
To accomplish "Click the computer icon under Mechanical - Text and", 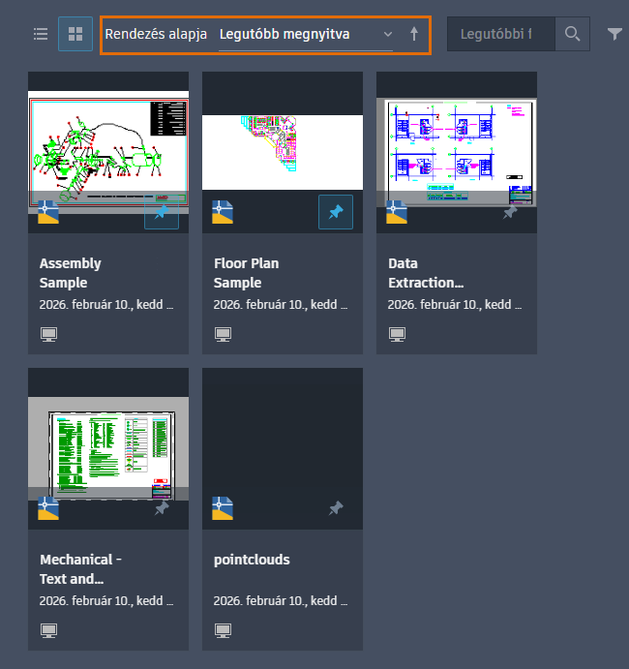I will (x=48, y=630).
